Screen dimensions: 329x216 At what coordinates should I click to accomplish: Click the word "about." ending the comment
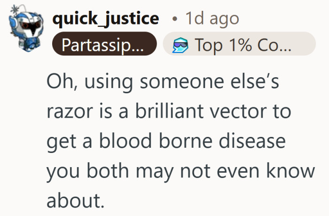coord(74,200)
